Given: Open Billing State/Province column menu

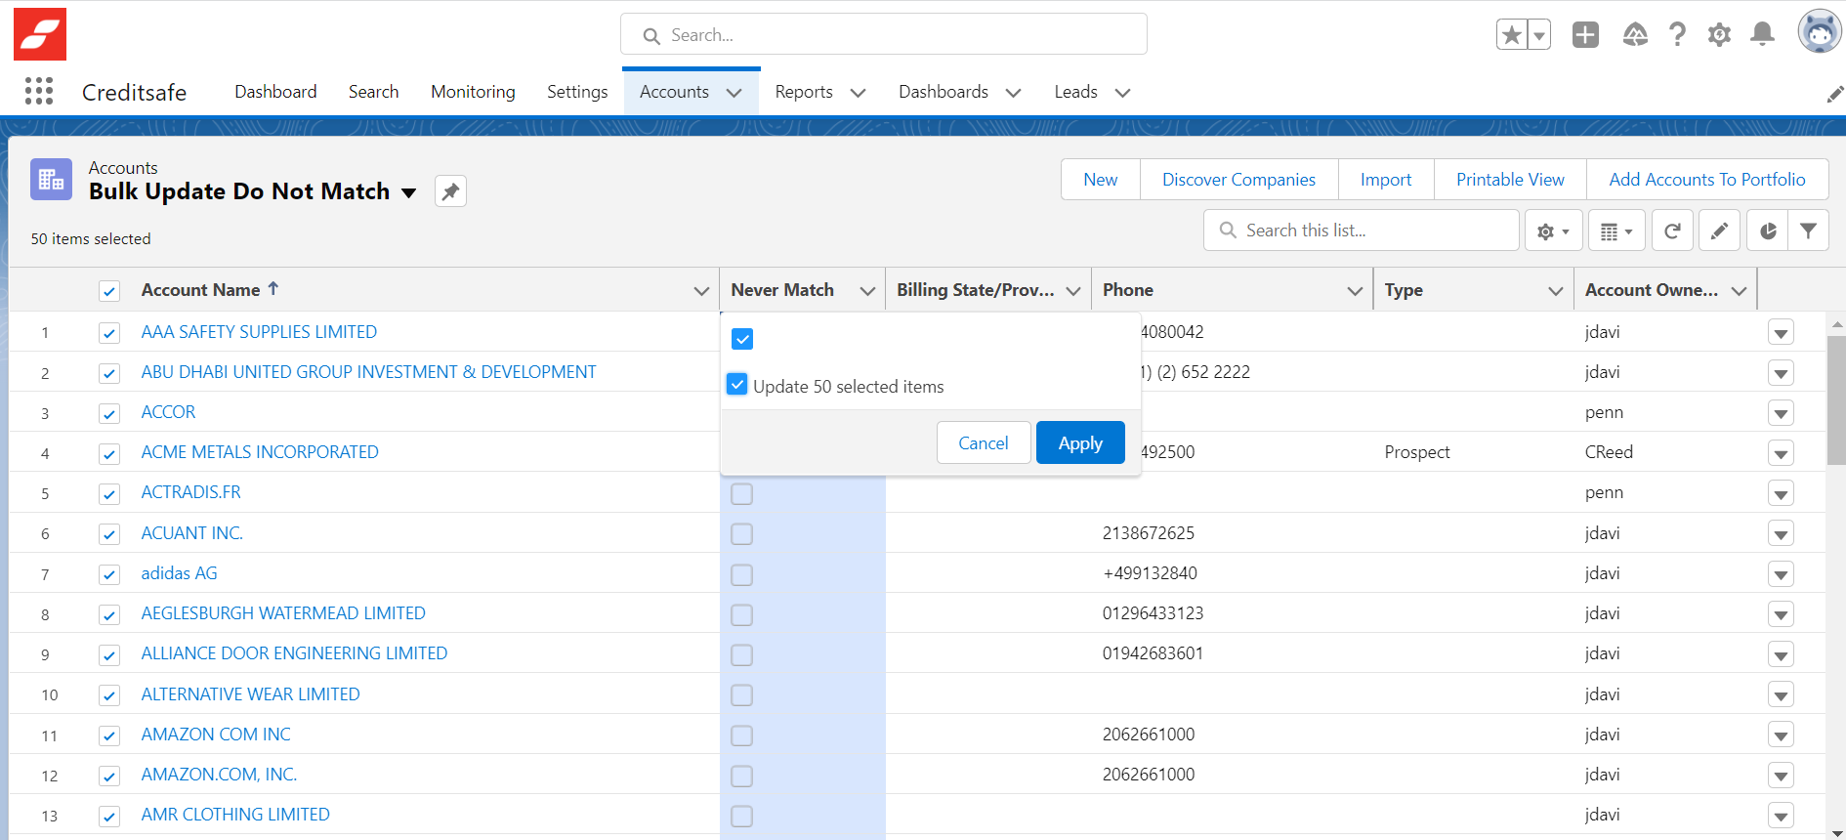Looking at the screenshot, I should (1073, 291).
